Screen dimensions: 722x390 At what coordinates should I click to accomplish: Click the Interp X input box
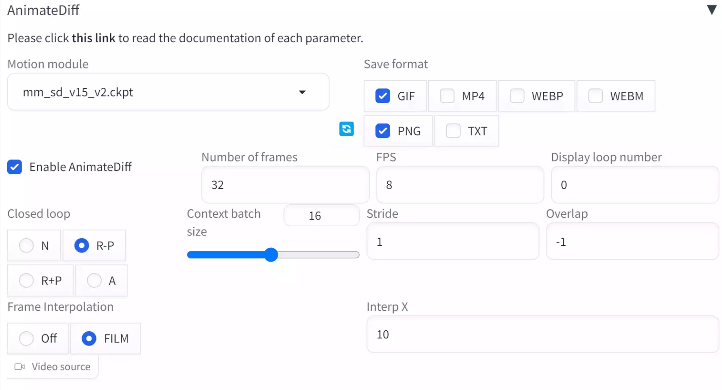(x=542, y=335)
